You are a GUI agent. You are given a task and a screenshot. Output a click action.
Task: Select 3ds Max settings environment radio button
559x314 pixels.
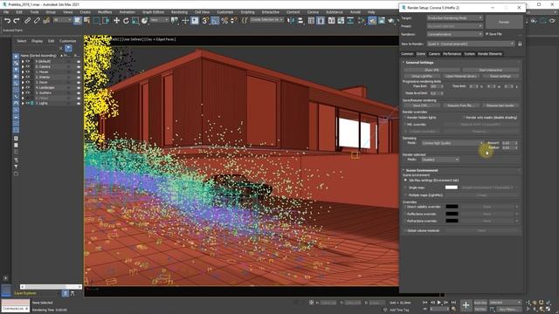pos(405,181)
